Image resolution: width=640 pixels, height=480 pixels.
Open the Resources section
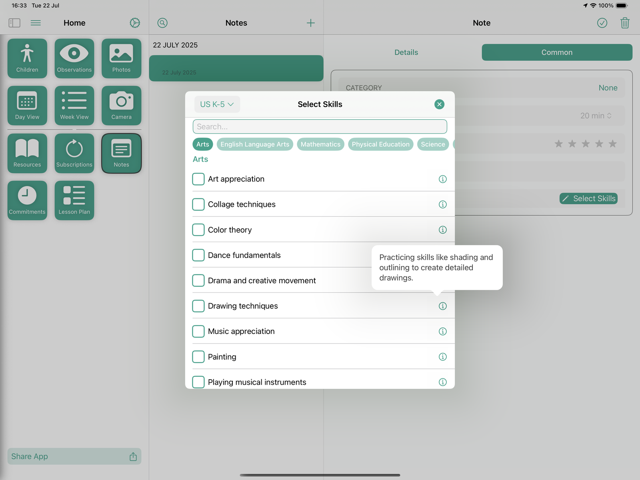click(27, 153)
